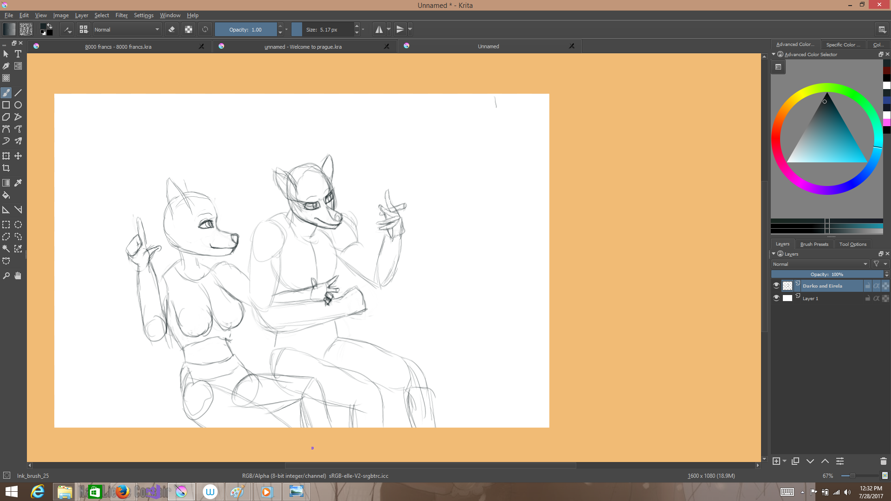Image resolution: width=891 pixels, height=501 pixels.
Task: Select the Move tool
Action: (x=18, y=156)
